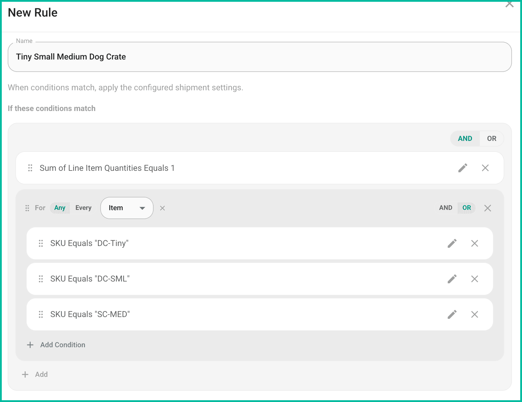522x402 pixels.
Task: Grab the drag handle of SC-MED condition
Action: click(41, 314)
